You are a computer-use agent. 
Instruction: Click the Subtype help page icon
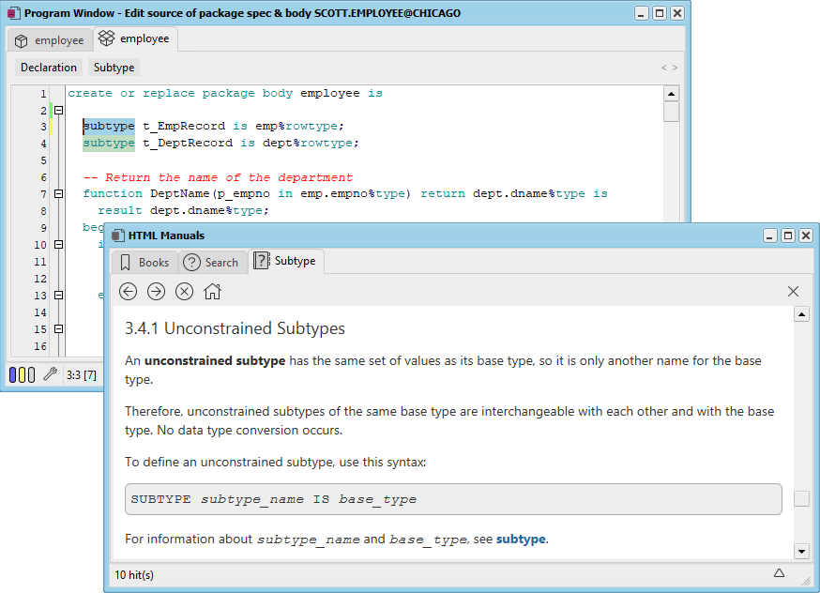[262, 261]
